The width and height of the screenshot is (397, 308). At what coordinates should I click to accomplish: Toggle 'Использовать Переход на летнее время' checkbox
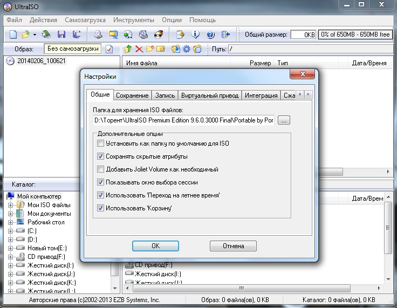click(100, 195)
